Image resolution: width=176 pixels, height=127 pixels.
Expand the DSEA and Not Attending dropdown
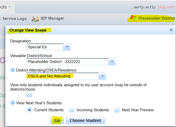tap(102, 76)
